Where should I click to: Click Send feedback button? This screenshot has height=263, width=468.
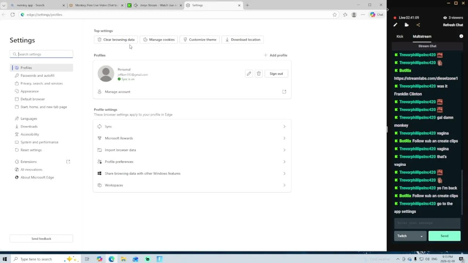pos(41,239)
